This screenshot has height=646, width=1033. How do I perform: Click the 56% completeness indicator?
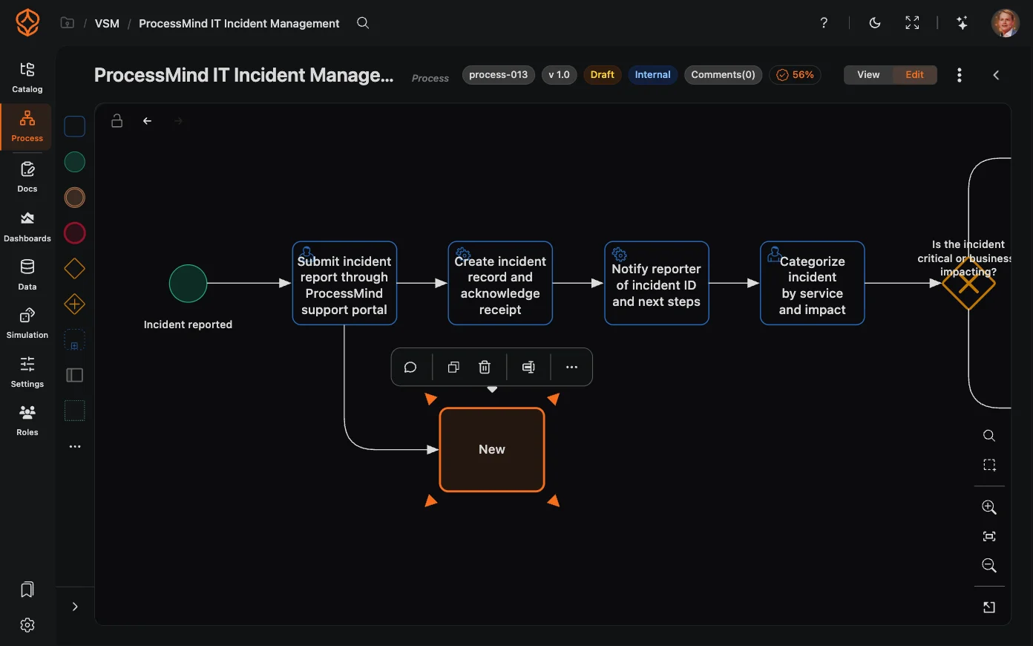click(x=796, y=75)
